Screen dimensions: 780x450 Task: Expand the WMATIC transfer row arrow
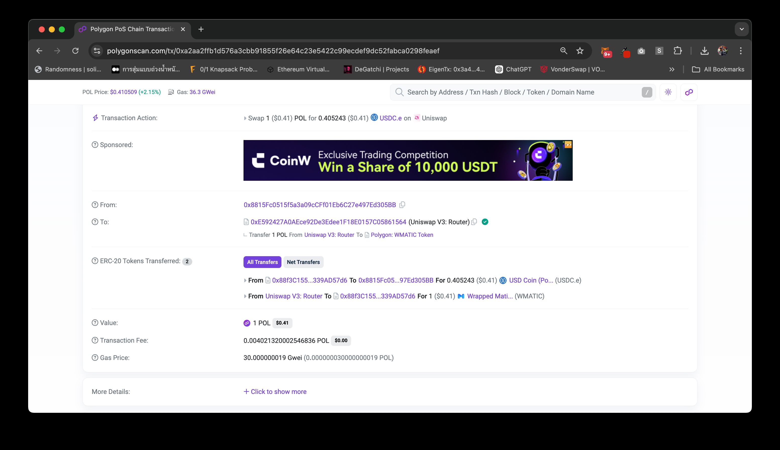tap(245, 296)
